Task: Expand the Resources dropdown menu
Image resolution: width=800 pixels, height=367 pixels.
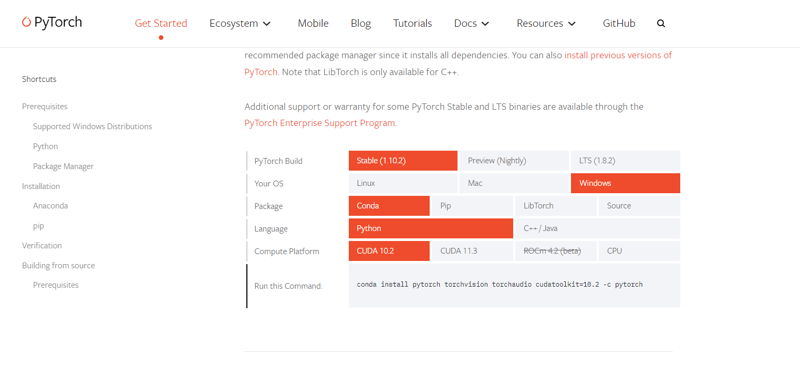Action: [546, 23]
